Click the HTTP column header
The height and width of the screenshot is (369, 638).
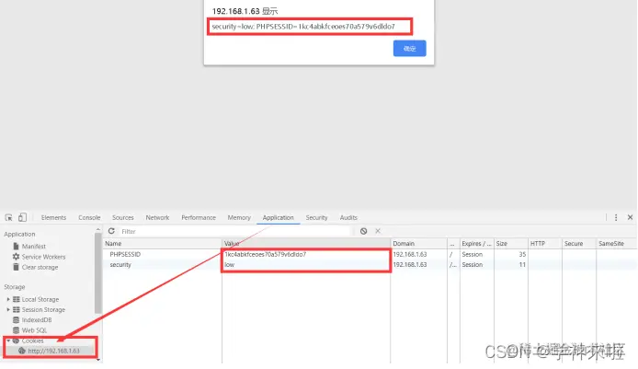(x=545, y=243)
